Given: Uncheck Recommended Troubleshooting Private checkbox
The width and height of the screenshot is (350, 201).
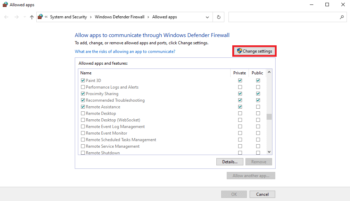Looking at the screenshot, I should pos(240,100).
